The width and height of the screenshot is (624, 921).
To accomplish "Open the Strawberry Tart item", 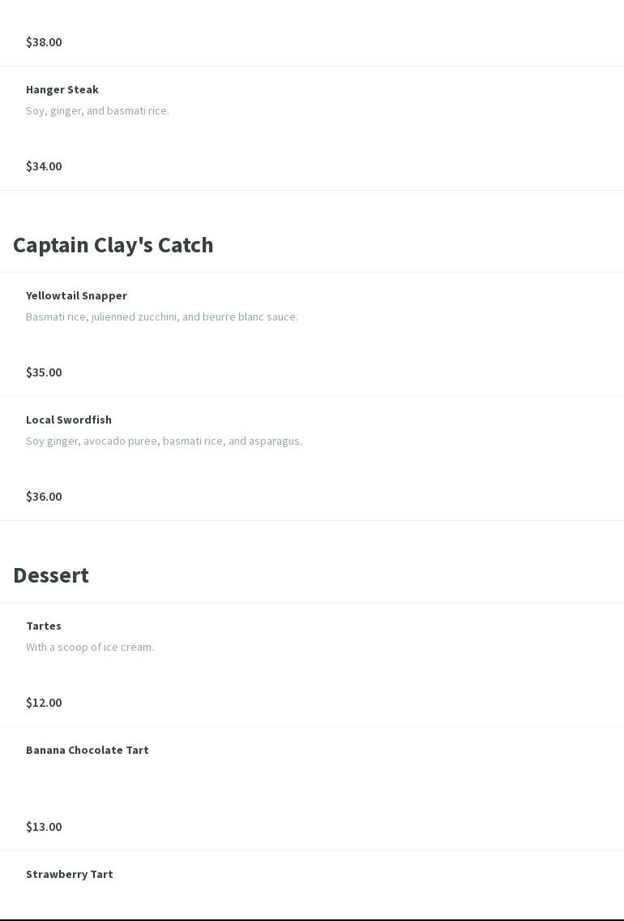I will coord(70,874).
